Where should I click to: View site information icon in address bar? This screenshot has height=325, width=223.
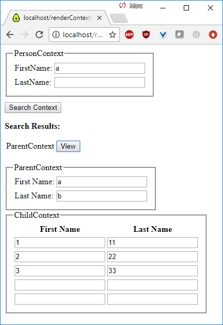(55, 35)
